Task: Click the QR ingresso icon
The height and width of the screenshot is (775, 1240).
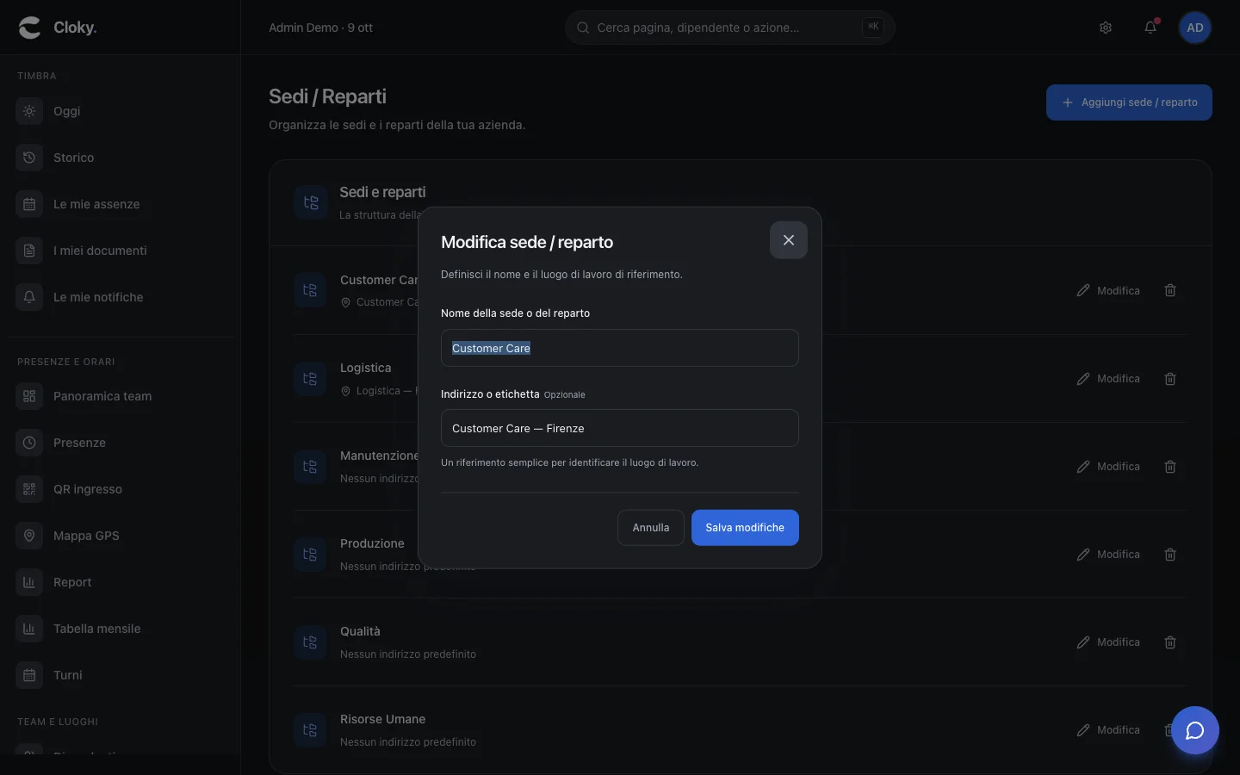Action: point(29,489)
